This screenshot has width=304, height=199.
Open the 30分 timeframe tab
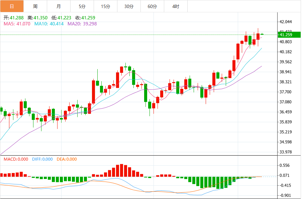coord(129,6)
